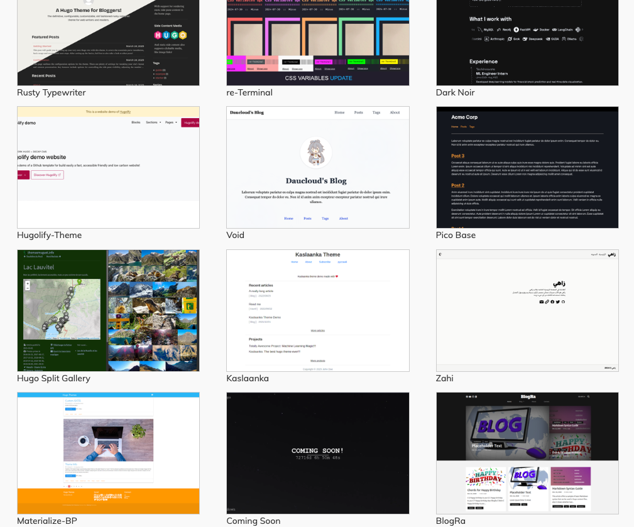
Task: Click the Hugo Split Gallery title link
Action: pyautogui.click(x=54, y=378)
